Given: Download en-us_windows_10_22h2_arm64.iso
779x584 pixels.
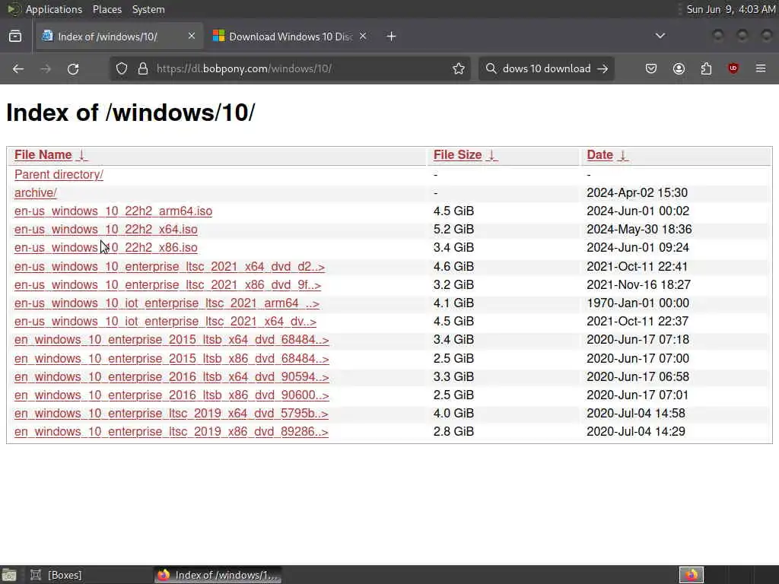Looking at the screenshot, I should 113,211.
